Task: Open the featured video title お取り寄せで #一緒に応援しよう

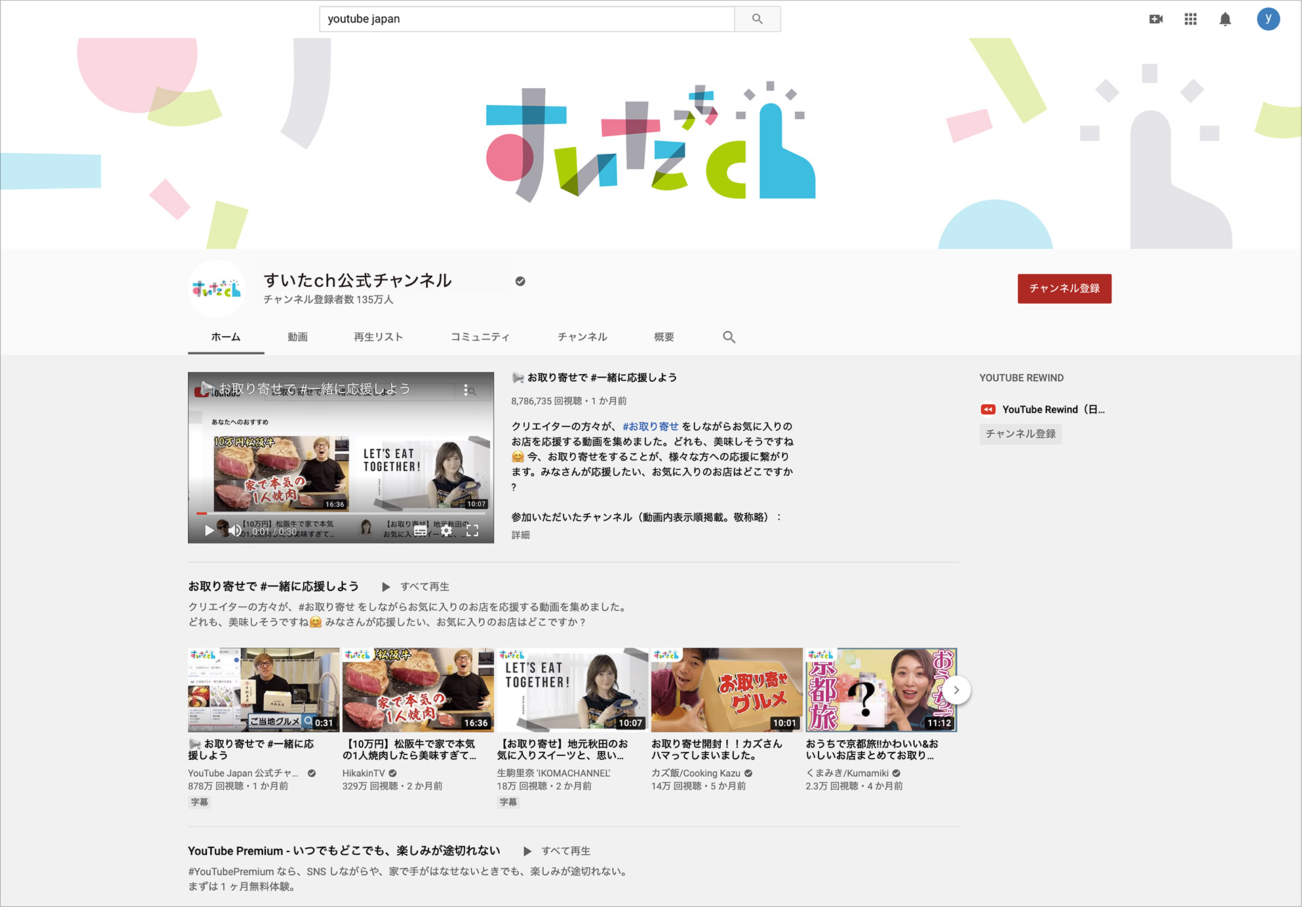Action: pyautogui.click(x=594, y=378)
